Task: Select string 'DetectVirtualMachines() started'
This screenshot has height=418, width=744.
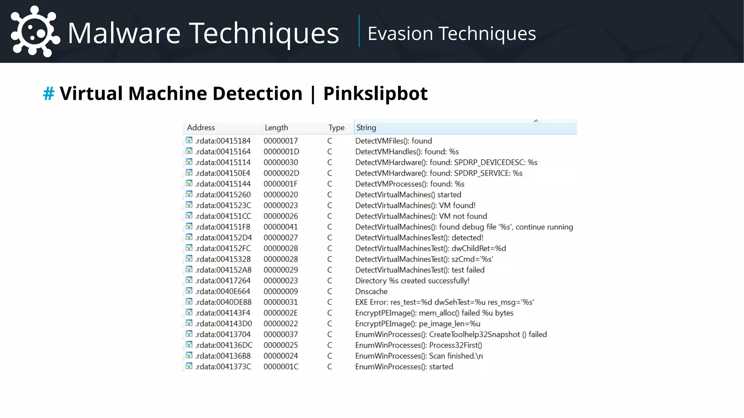Action: [408, 194]
